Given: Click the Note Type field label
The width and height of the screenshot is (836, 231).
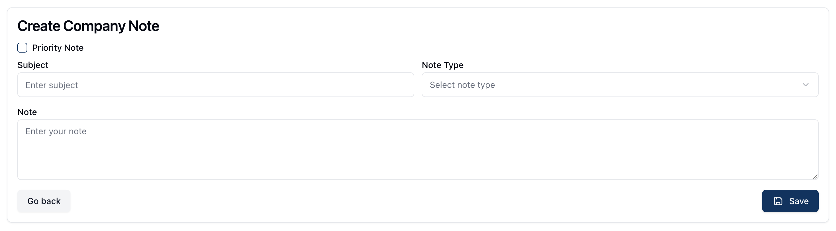Looking at the screenshot, I should coord(442,65).
